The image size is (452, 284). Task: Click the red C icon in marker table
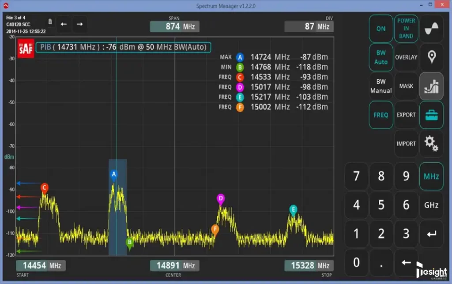coord(240,77)
